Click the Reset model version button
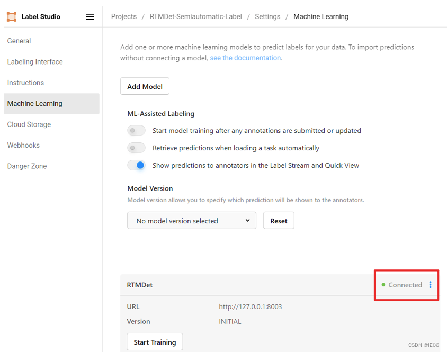The width and height of the screenshot is (447, 352). coord(279,221)
